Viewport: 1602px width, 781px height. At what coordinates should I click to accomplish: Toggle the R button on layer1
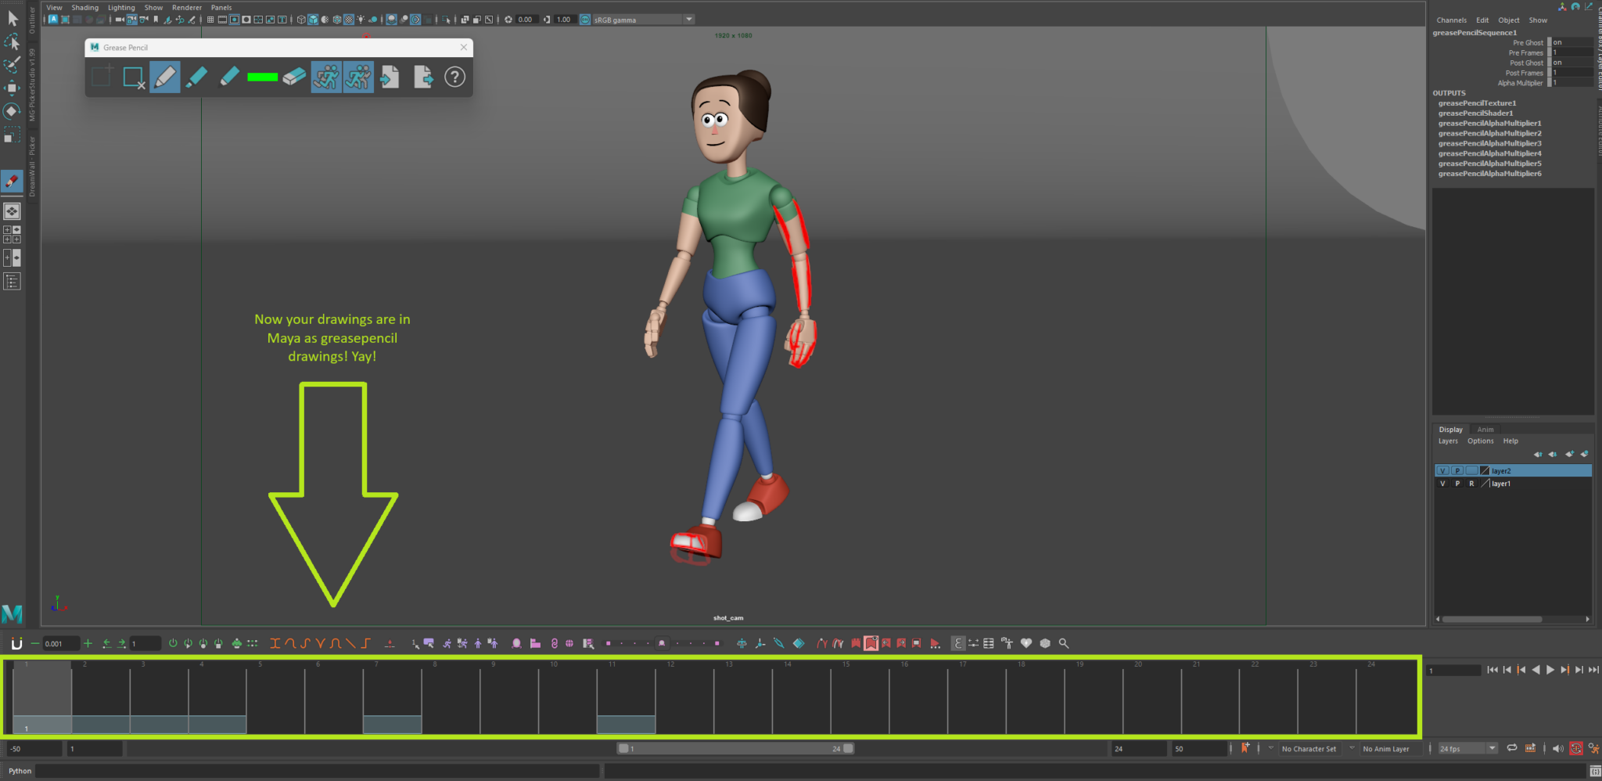tap(1472, 484)
